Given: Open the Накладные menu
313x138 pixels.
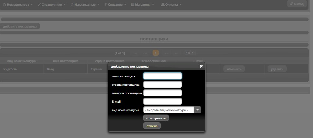Looking at the screenshot, I should (x=86, y=5).
